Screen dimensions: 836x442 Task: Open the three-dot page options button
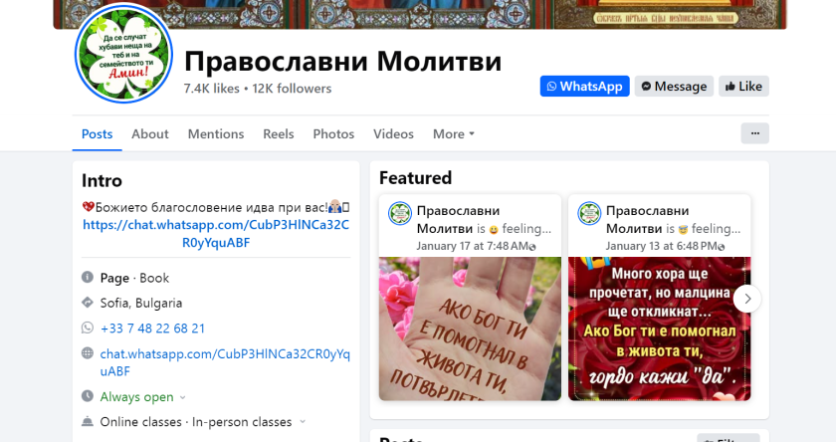(755, 133)
